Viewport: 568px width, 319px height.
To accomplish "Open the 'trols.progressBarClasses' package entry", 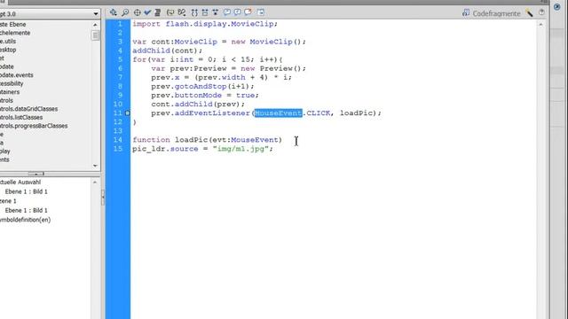I will (34, 126).
